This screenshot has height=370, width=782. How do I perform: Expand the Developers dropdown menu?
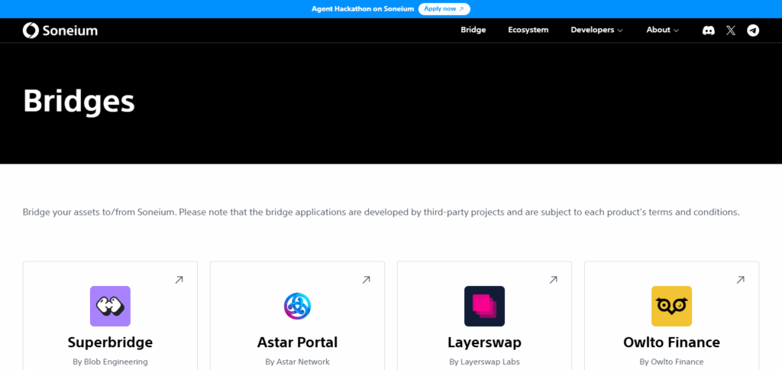point(597,30)
